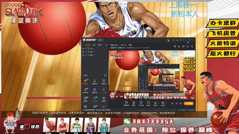
Task: Open the feedback icon left of message bubble
Action: 174,40
